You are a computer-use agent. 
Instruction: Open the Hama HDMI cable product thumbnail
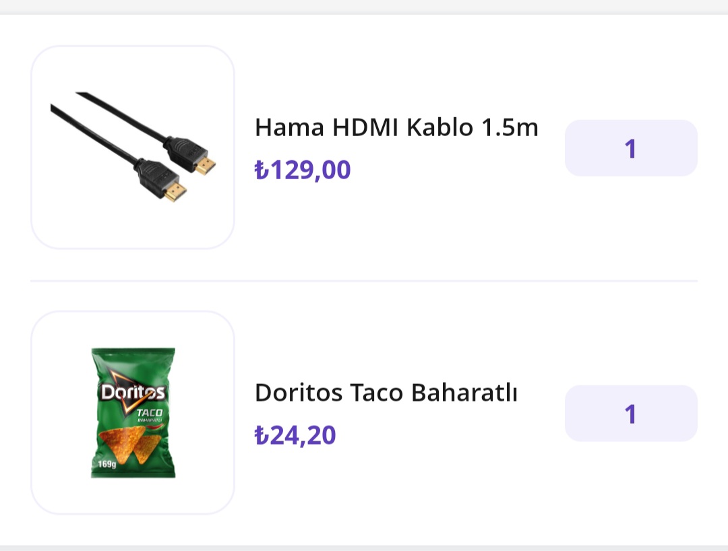[x=133, y=148]
